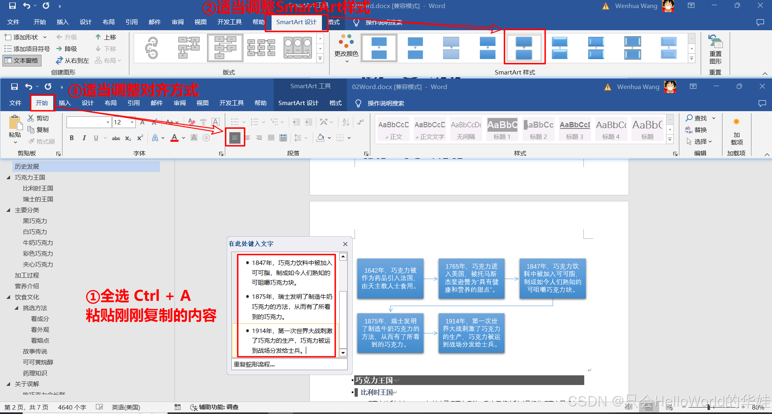Apply the 无间隔 style

click(466, 129)
